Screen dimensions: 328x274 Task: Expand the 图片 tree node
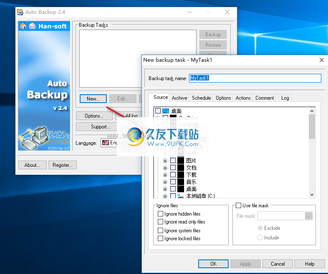point(165,161)
